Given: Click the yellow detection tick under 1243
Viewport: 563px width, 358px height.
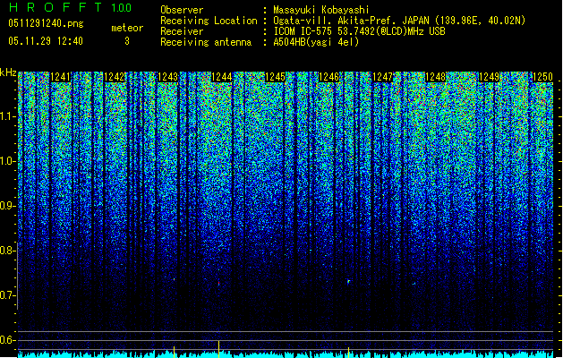Looking at the screenshot, I should pos(175,351).
